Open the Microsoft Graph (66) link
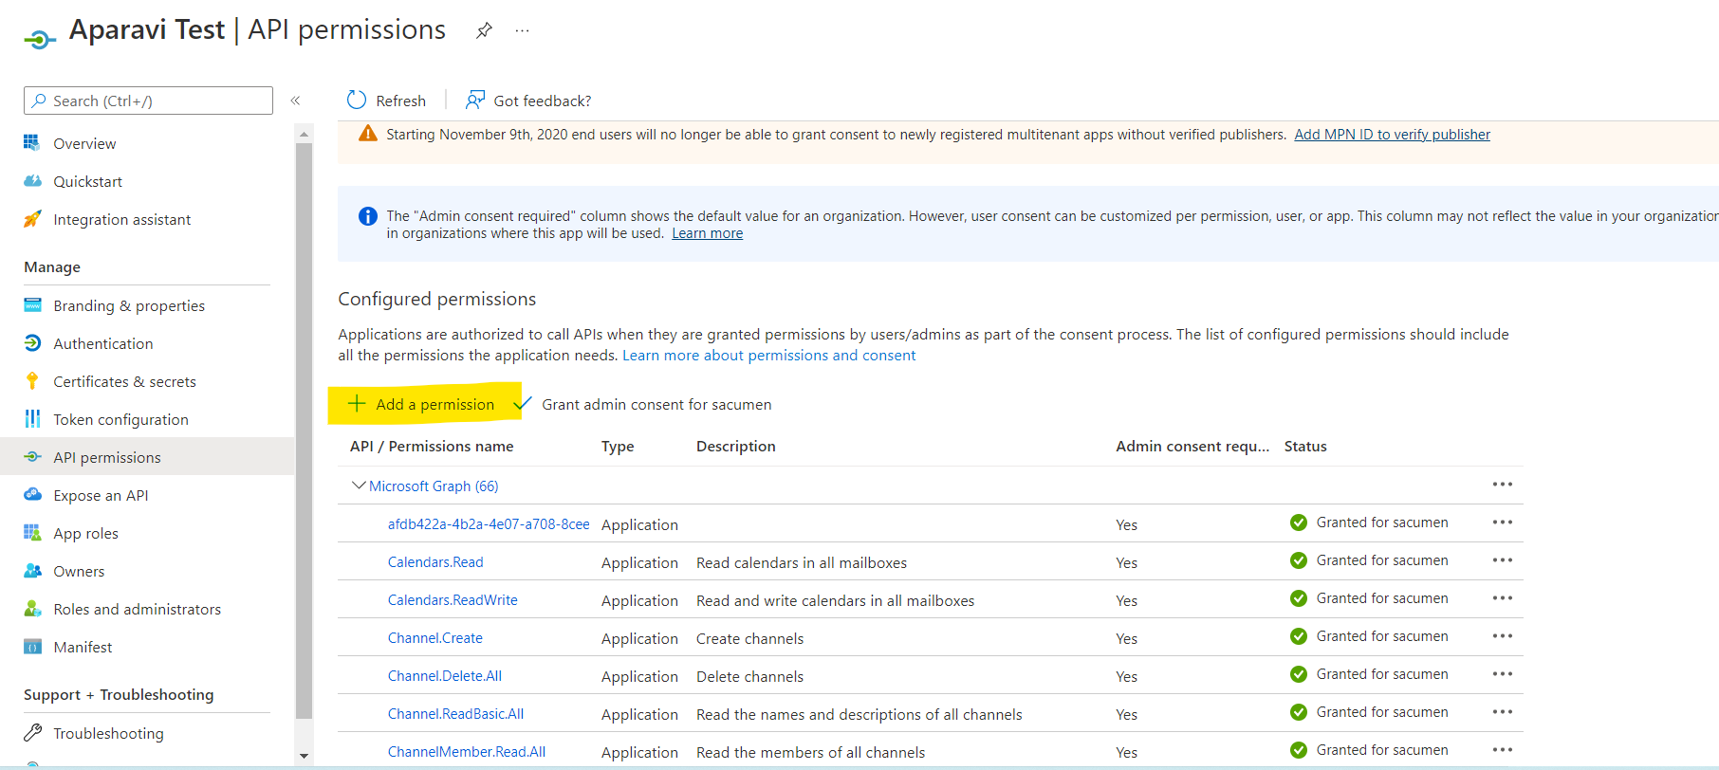The height and width of the screenshot is (770, 1719). coord(434,486)
